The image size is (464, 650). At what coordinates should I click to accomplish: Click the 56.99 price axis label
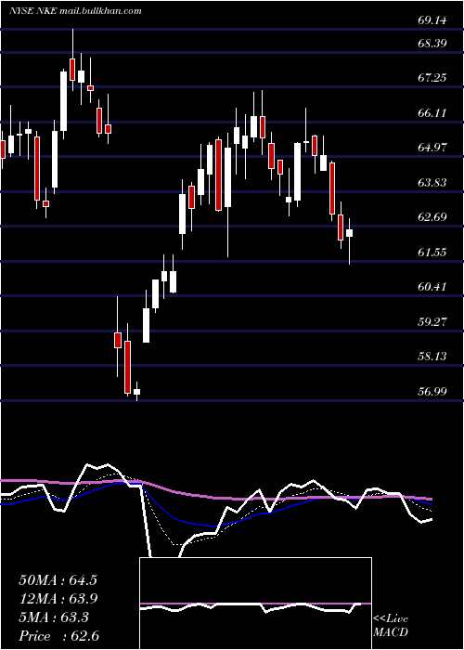click(432, 391)
